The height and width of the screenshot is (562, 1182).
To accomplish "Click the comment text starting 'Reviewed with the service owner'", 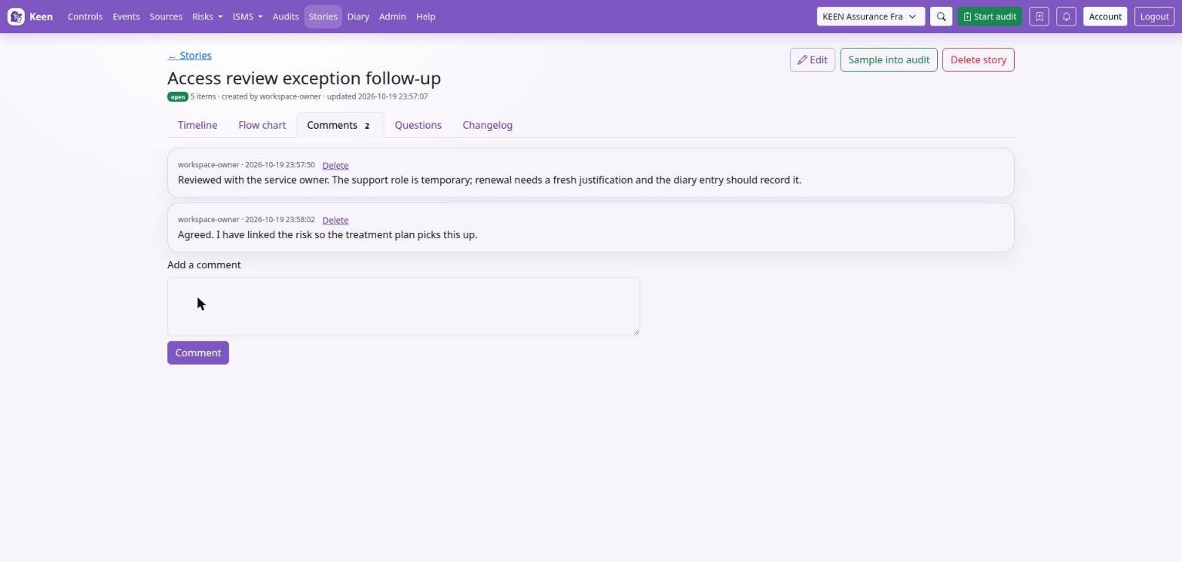I will click(x=489, y=180).
